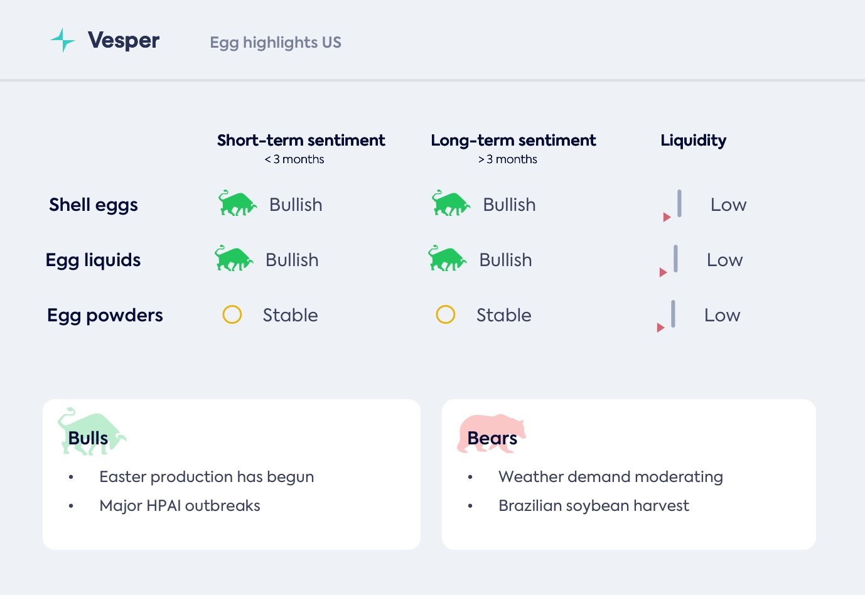Select Egg powders short-term stable circle
Viewport: 865px width, 595px height.
click(232, 314)
